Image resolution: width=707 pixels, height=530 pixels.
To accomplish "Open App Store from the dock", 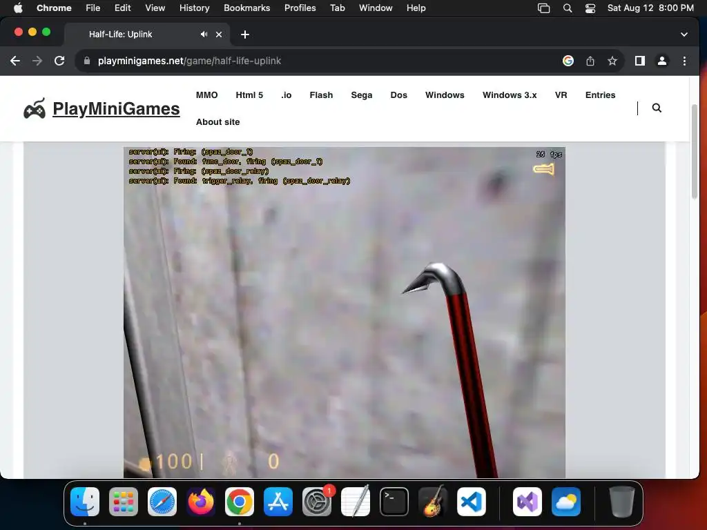I will click(x=278, y=502).
